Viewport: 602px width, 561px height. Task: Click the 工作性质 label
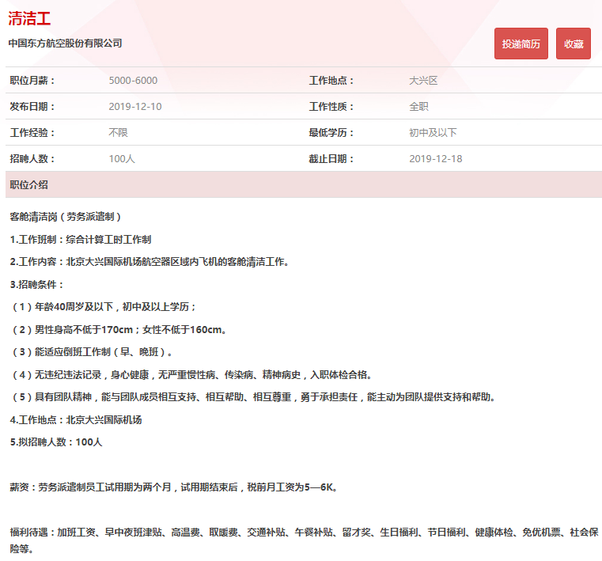[x=331, y=106]
